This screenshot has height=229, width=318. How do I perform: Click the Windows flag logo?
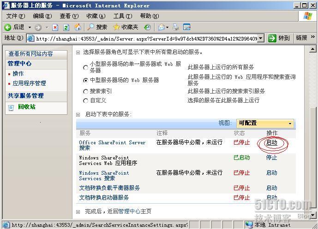click(x=307, y=16)
